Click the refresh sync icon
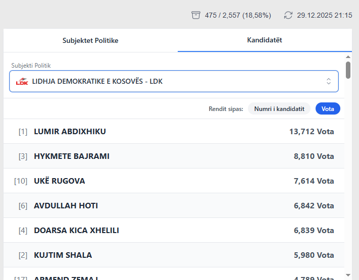Viewport: 359px width, 280px height. [x=288, y=15]
